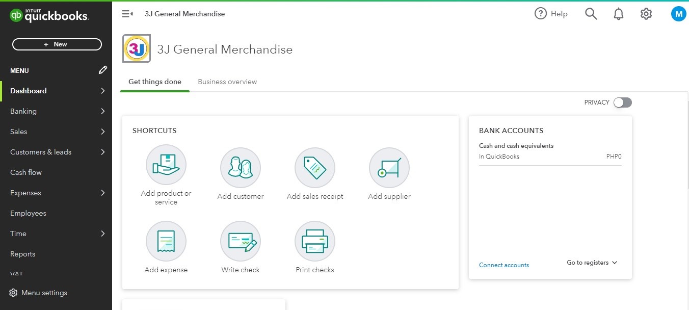689x310 pixels.
Task: Open the Add expense receipt icon
Action: click(x=166, y=241)
